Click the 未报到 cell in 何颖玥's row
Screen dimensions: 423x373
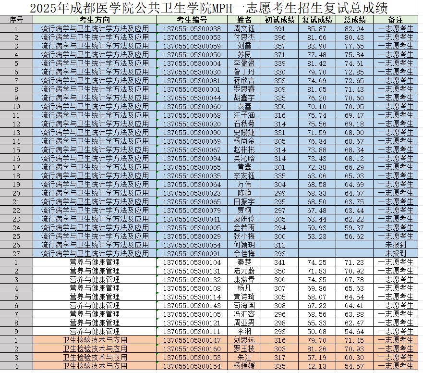pos(396,245)
